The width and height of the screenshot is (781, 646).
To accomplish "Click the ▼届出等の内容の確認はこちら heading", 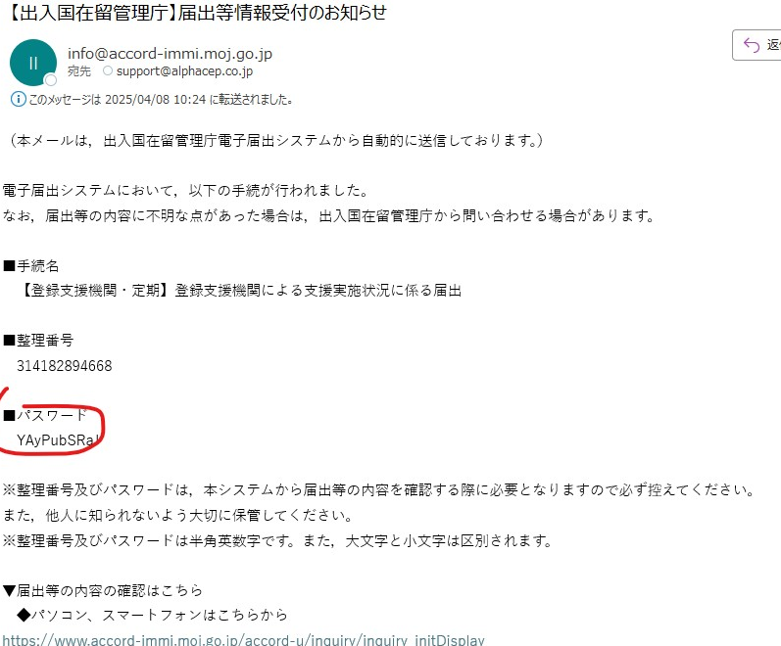I will coord(103,590).
